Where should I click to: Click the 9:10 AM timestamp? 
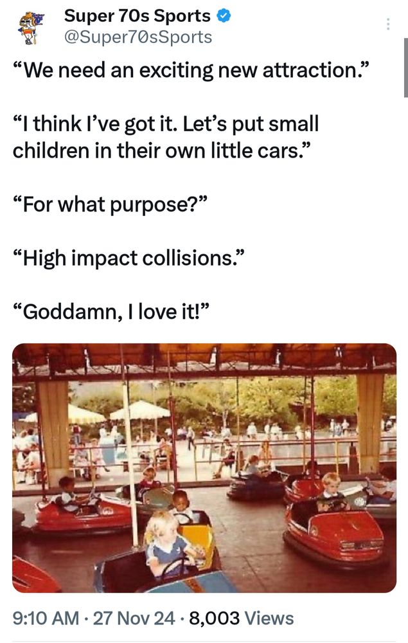pyautogui.click(x=46, y=618)
